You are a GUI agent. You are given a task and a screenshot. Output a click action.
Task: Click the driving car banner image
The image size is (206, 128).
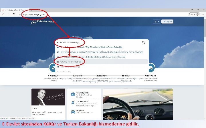pos(138,104)
